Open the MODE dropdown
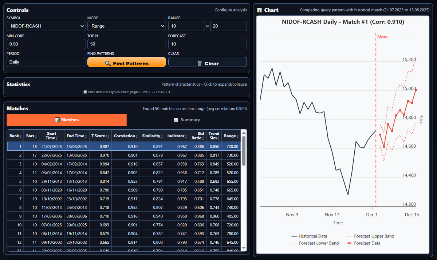This screenshot has height=260, width=437. point(126,26)
